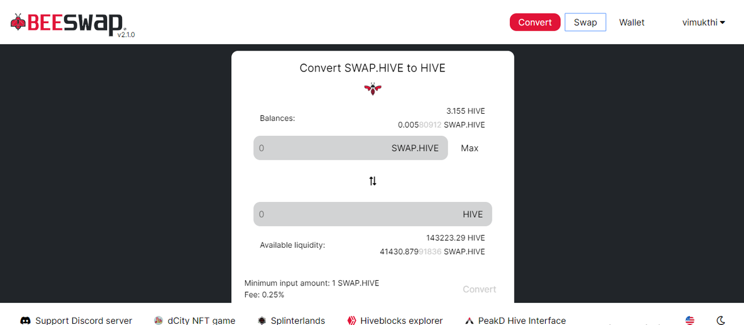The image size is (744, 325).
Task: Open PeakD Hive Interface link
Action: 522,320
